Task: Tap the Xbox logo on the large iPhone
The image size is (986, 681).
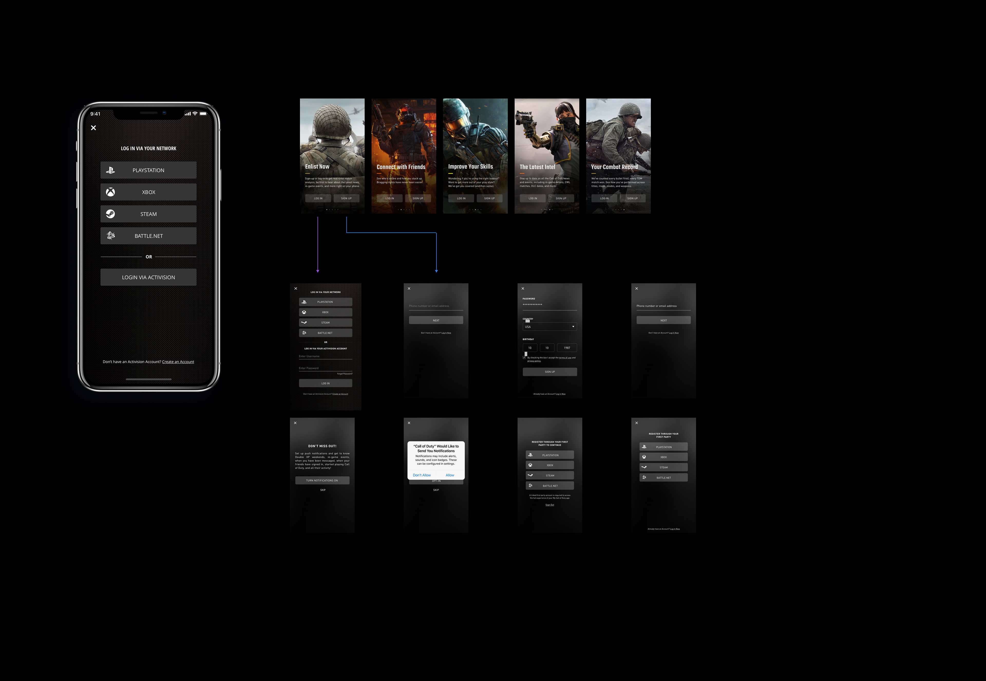Action: point(110,192)
